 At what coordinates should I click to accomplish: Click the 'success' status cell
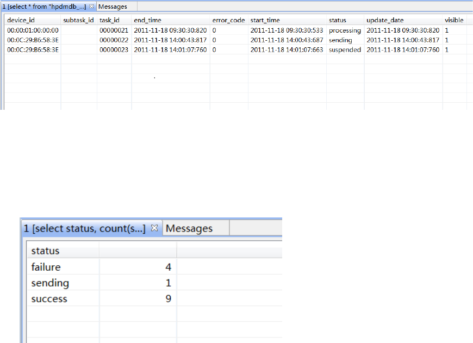pyautogui.click(x=49, y=298)
